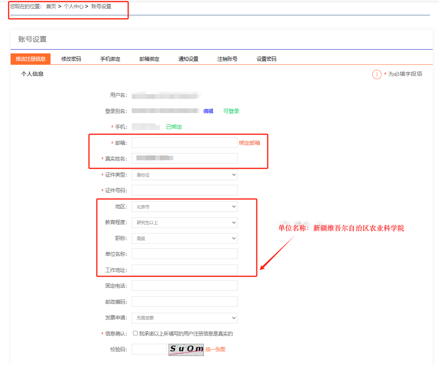
Task: Switch to the 修改密码 tab
Action: click(71, 59)
